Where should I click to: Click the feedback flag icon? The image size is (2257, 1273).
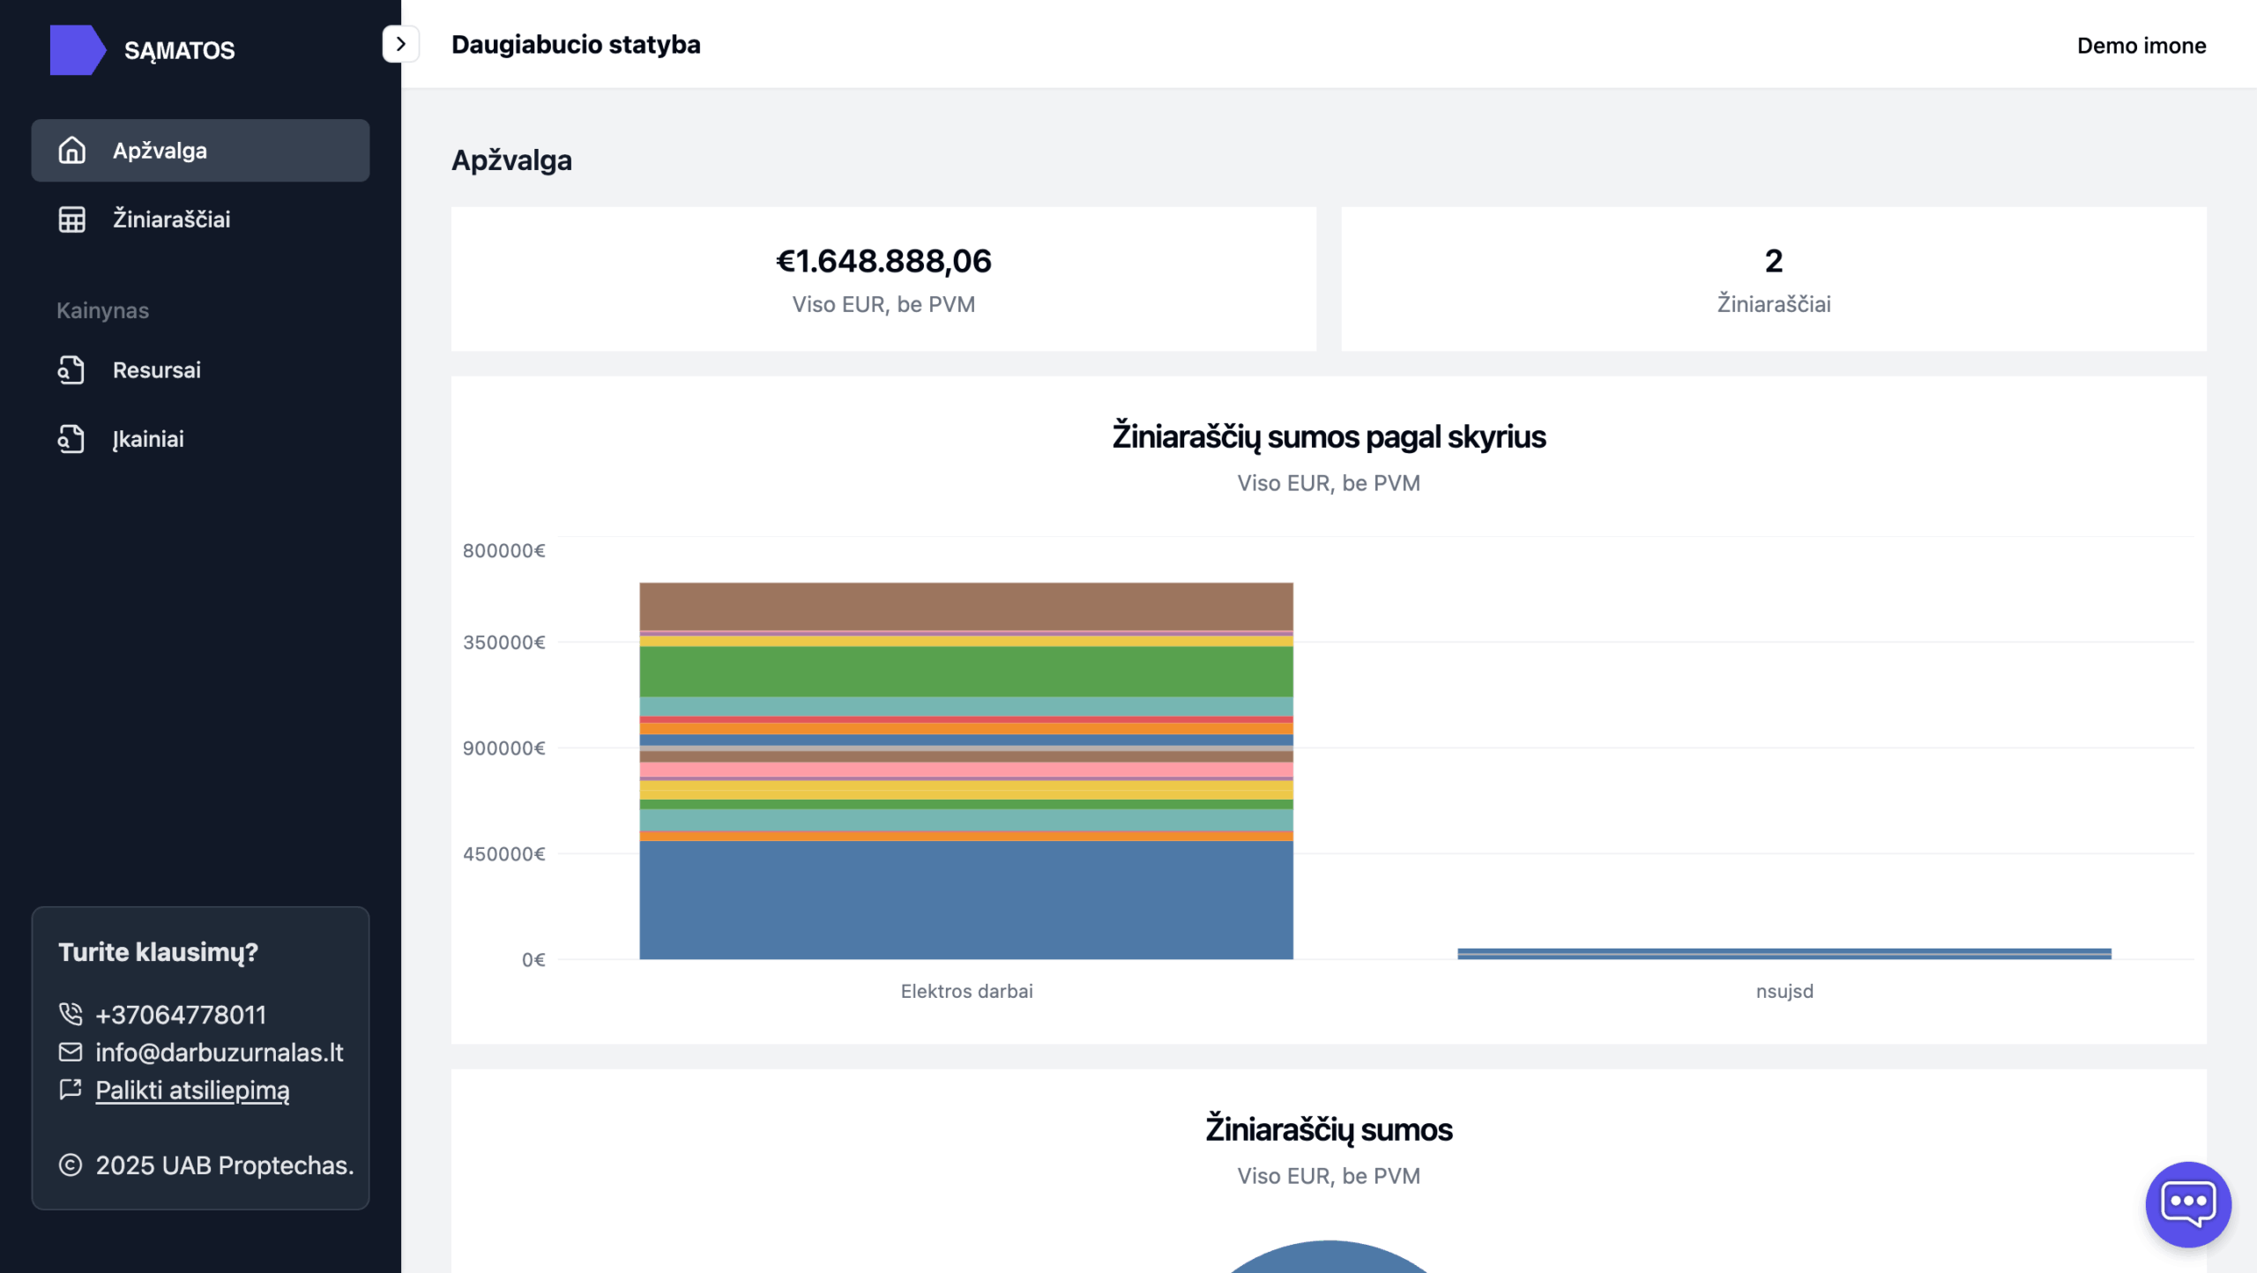click(71, 1090)
